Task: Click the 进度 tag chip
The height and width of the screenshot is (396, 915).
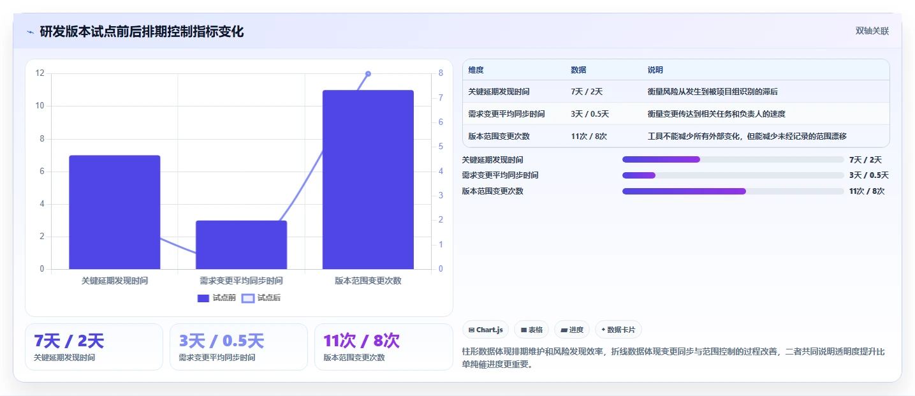Action: (572, 330)
